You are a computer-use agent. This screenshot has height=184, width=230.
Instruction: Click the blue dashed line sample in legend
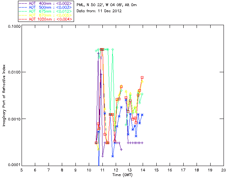(x=23, y=7)
